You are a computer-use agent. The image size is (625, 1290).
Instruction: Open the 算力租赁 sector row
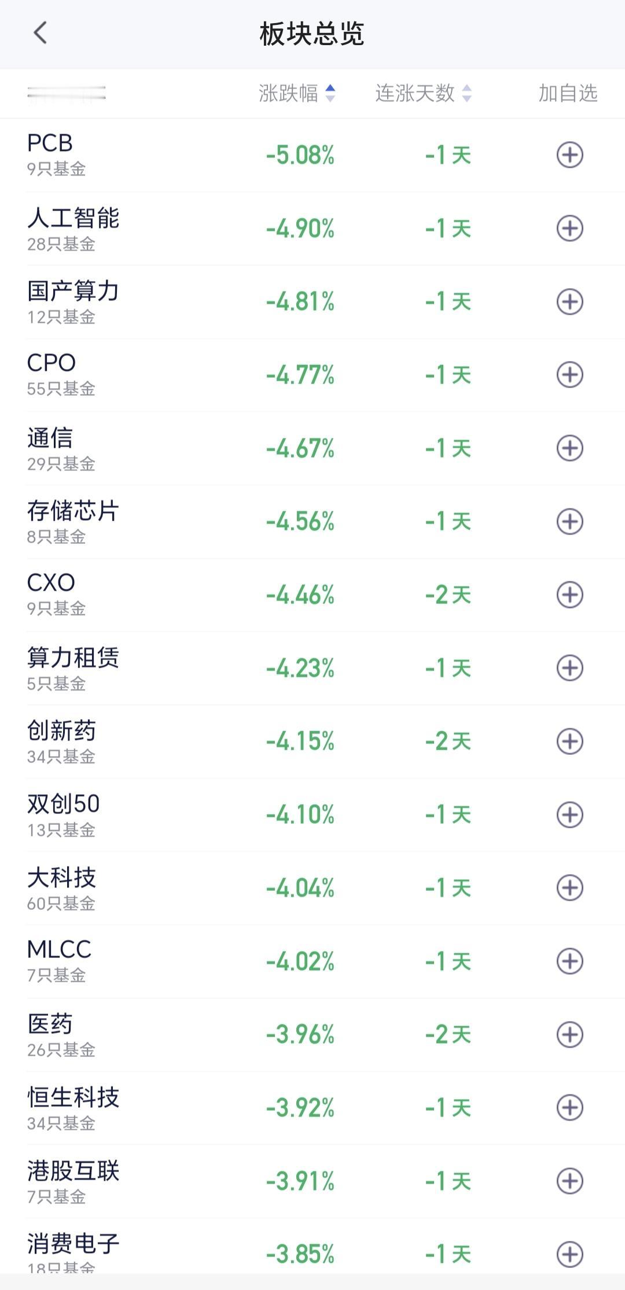(312, 668)
